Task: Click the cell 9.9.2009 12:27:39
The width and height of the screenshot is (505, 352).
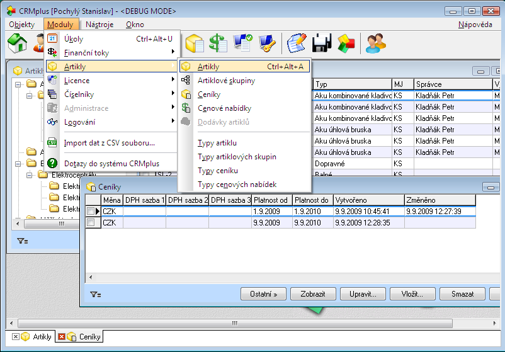Action: [x=440, y=212]
